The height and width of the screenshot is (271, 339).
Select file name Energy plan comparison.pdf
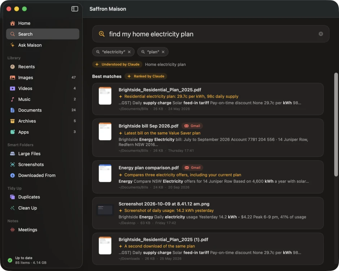click(149, 168)
